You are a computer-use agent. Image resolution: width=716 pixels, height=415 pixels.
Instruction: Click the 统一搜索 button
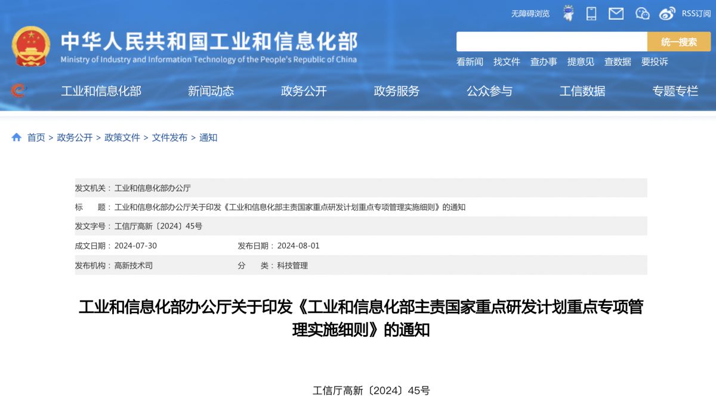(x=679, y=42)
